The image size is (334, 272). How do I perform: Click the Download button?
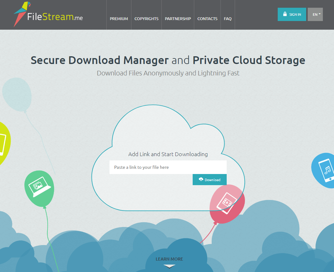[x=210, y=180]
